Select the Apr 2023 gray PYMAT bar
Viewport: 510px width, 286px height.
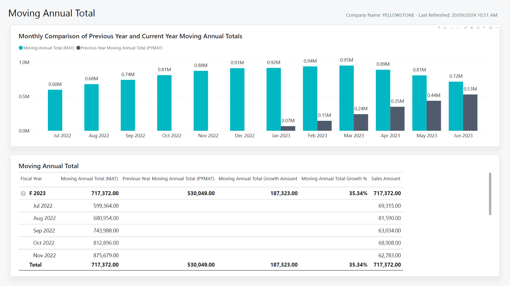pyautogui.click(x=397, y=119)
